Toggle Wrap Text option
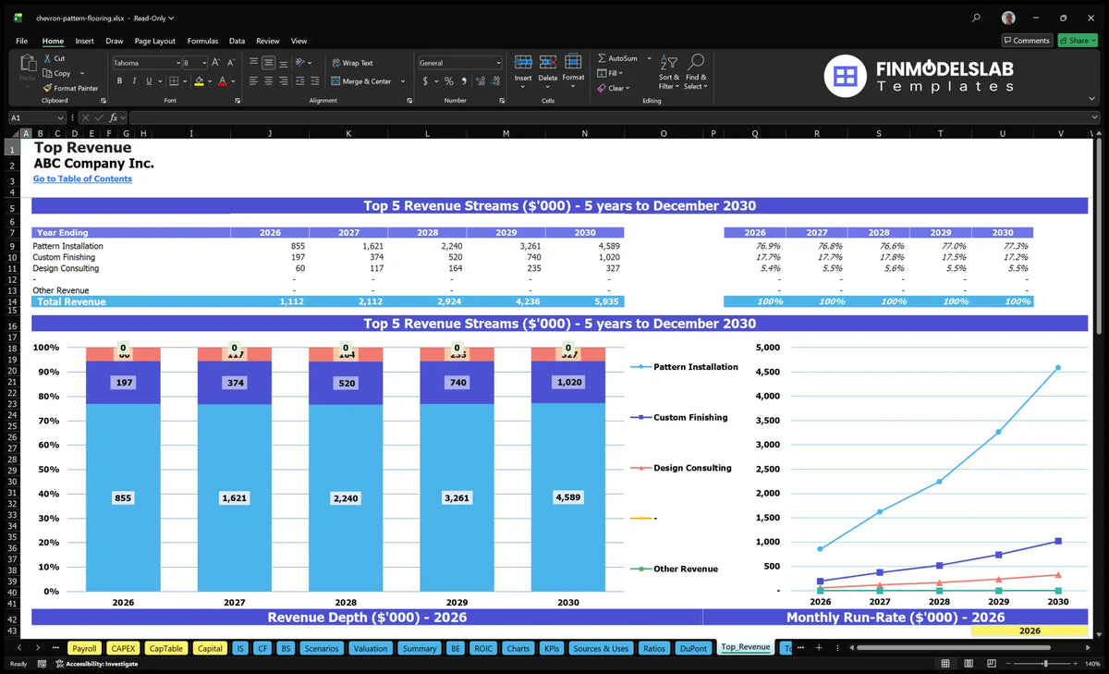Image resolution: width=1109 pixels, height=674 pixels. click(352, 63)
